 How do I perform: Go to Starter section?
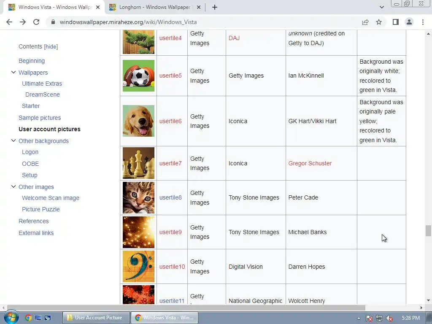pyautogui.click(x=31, y=106)
